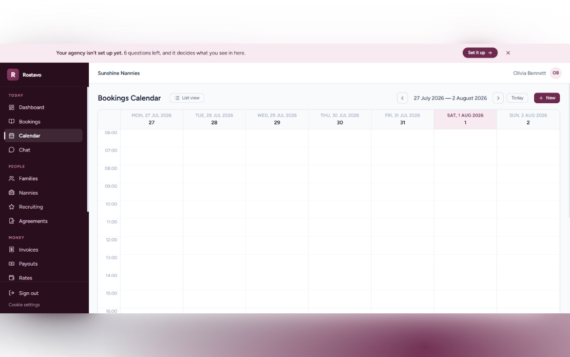The image size is (570, 357).
Task: Click the Calendar icon in sidebar
Action: 12,136
